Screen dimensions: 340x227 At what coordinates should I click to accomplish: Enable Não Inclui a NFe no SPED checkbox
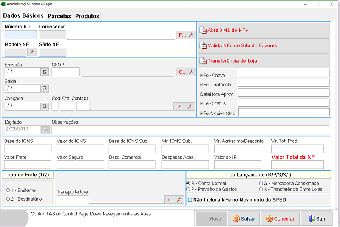190,200
